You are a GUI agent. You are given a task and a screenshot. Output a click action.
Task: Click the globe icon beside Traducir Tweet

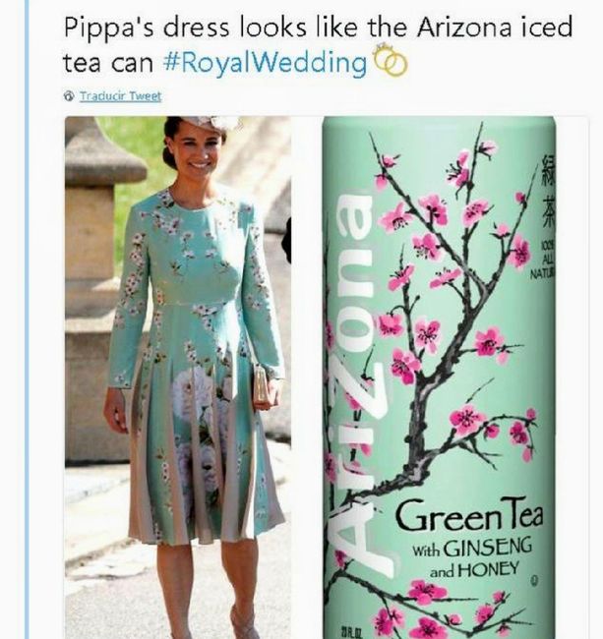[69, 96]
